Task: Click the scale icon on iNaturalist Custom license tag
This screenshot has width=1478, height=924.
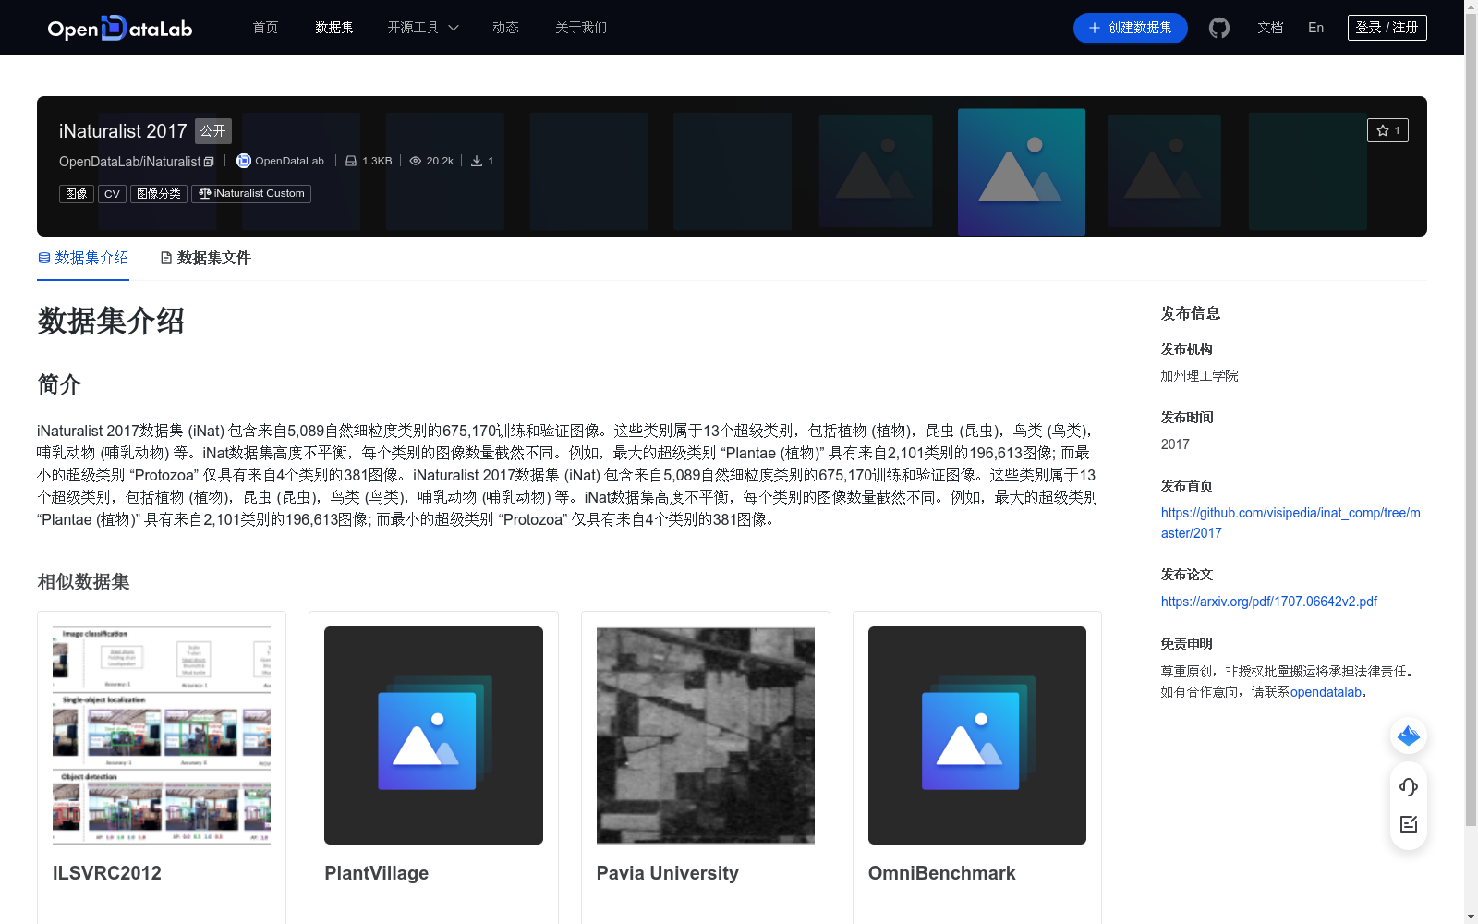Action: 204,194
